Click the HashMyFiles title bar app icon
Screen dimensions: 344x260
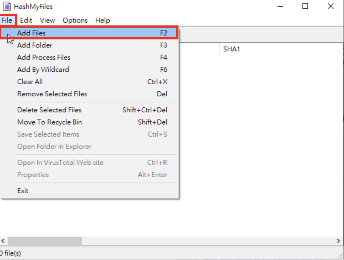click(x=7, y=6)
